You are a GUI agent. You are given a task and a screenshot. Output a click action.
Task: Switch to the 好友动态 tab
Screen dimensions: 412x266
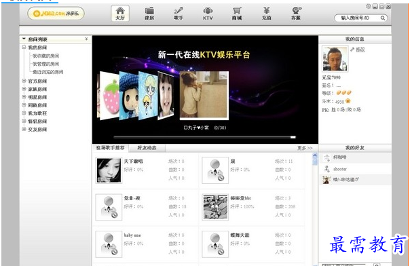(x=147, y=148)
